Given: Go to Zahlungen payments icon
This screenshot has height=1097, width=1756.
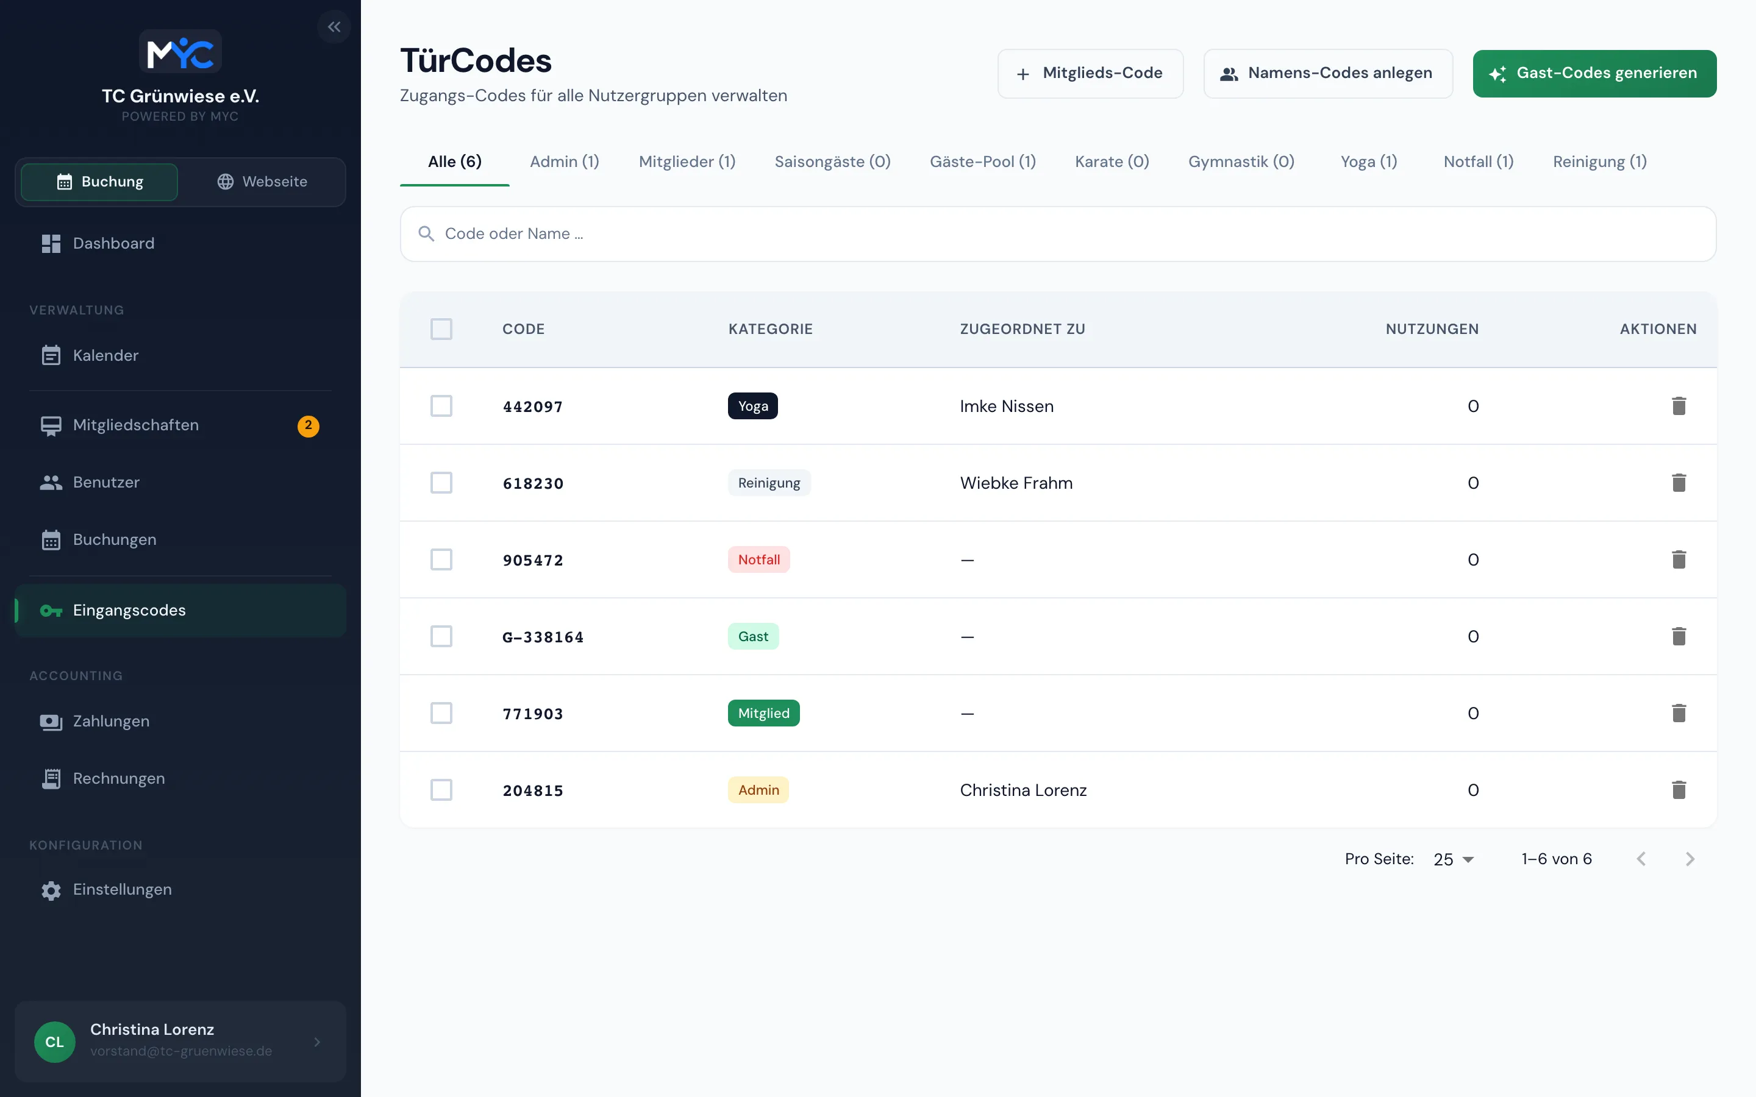Looking at the screenshot, I should pos(51,722).
